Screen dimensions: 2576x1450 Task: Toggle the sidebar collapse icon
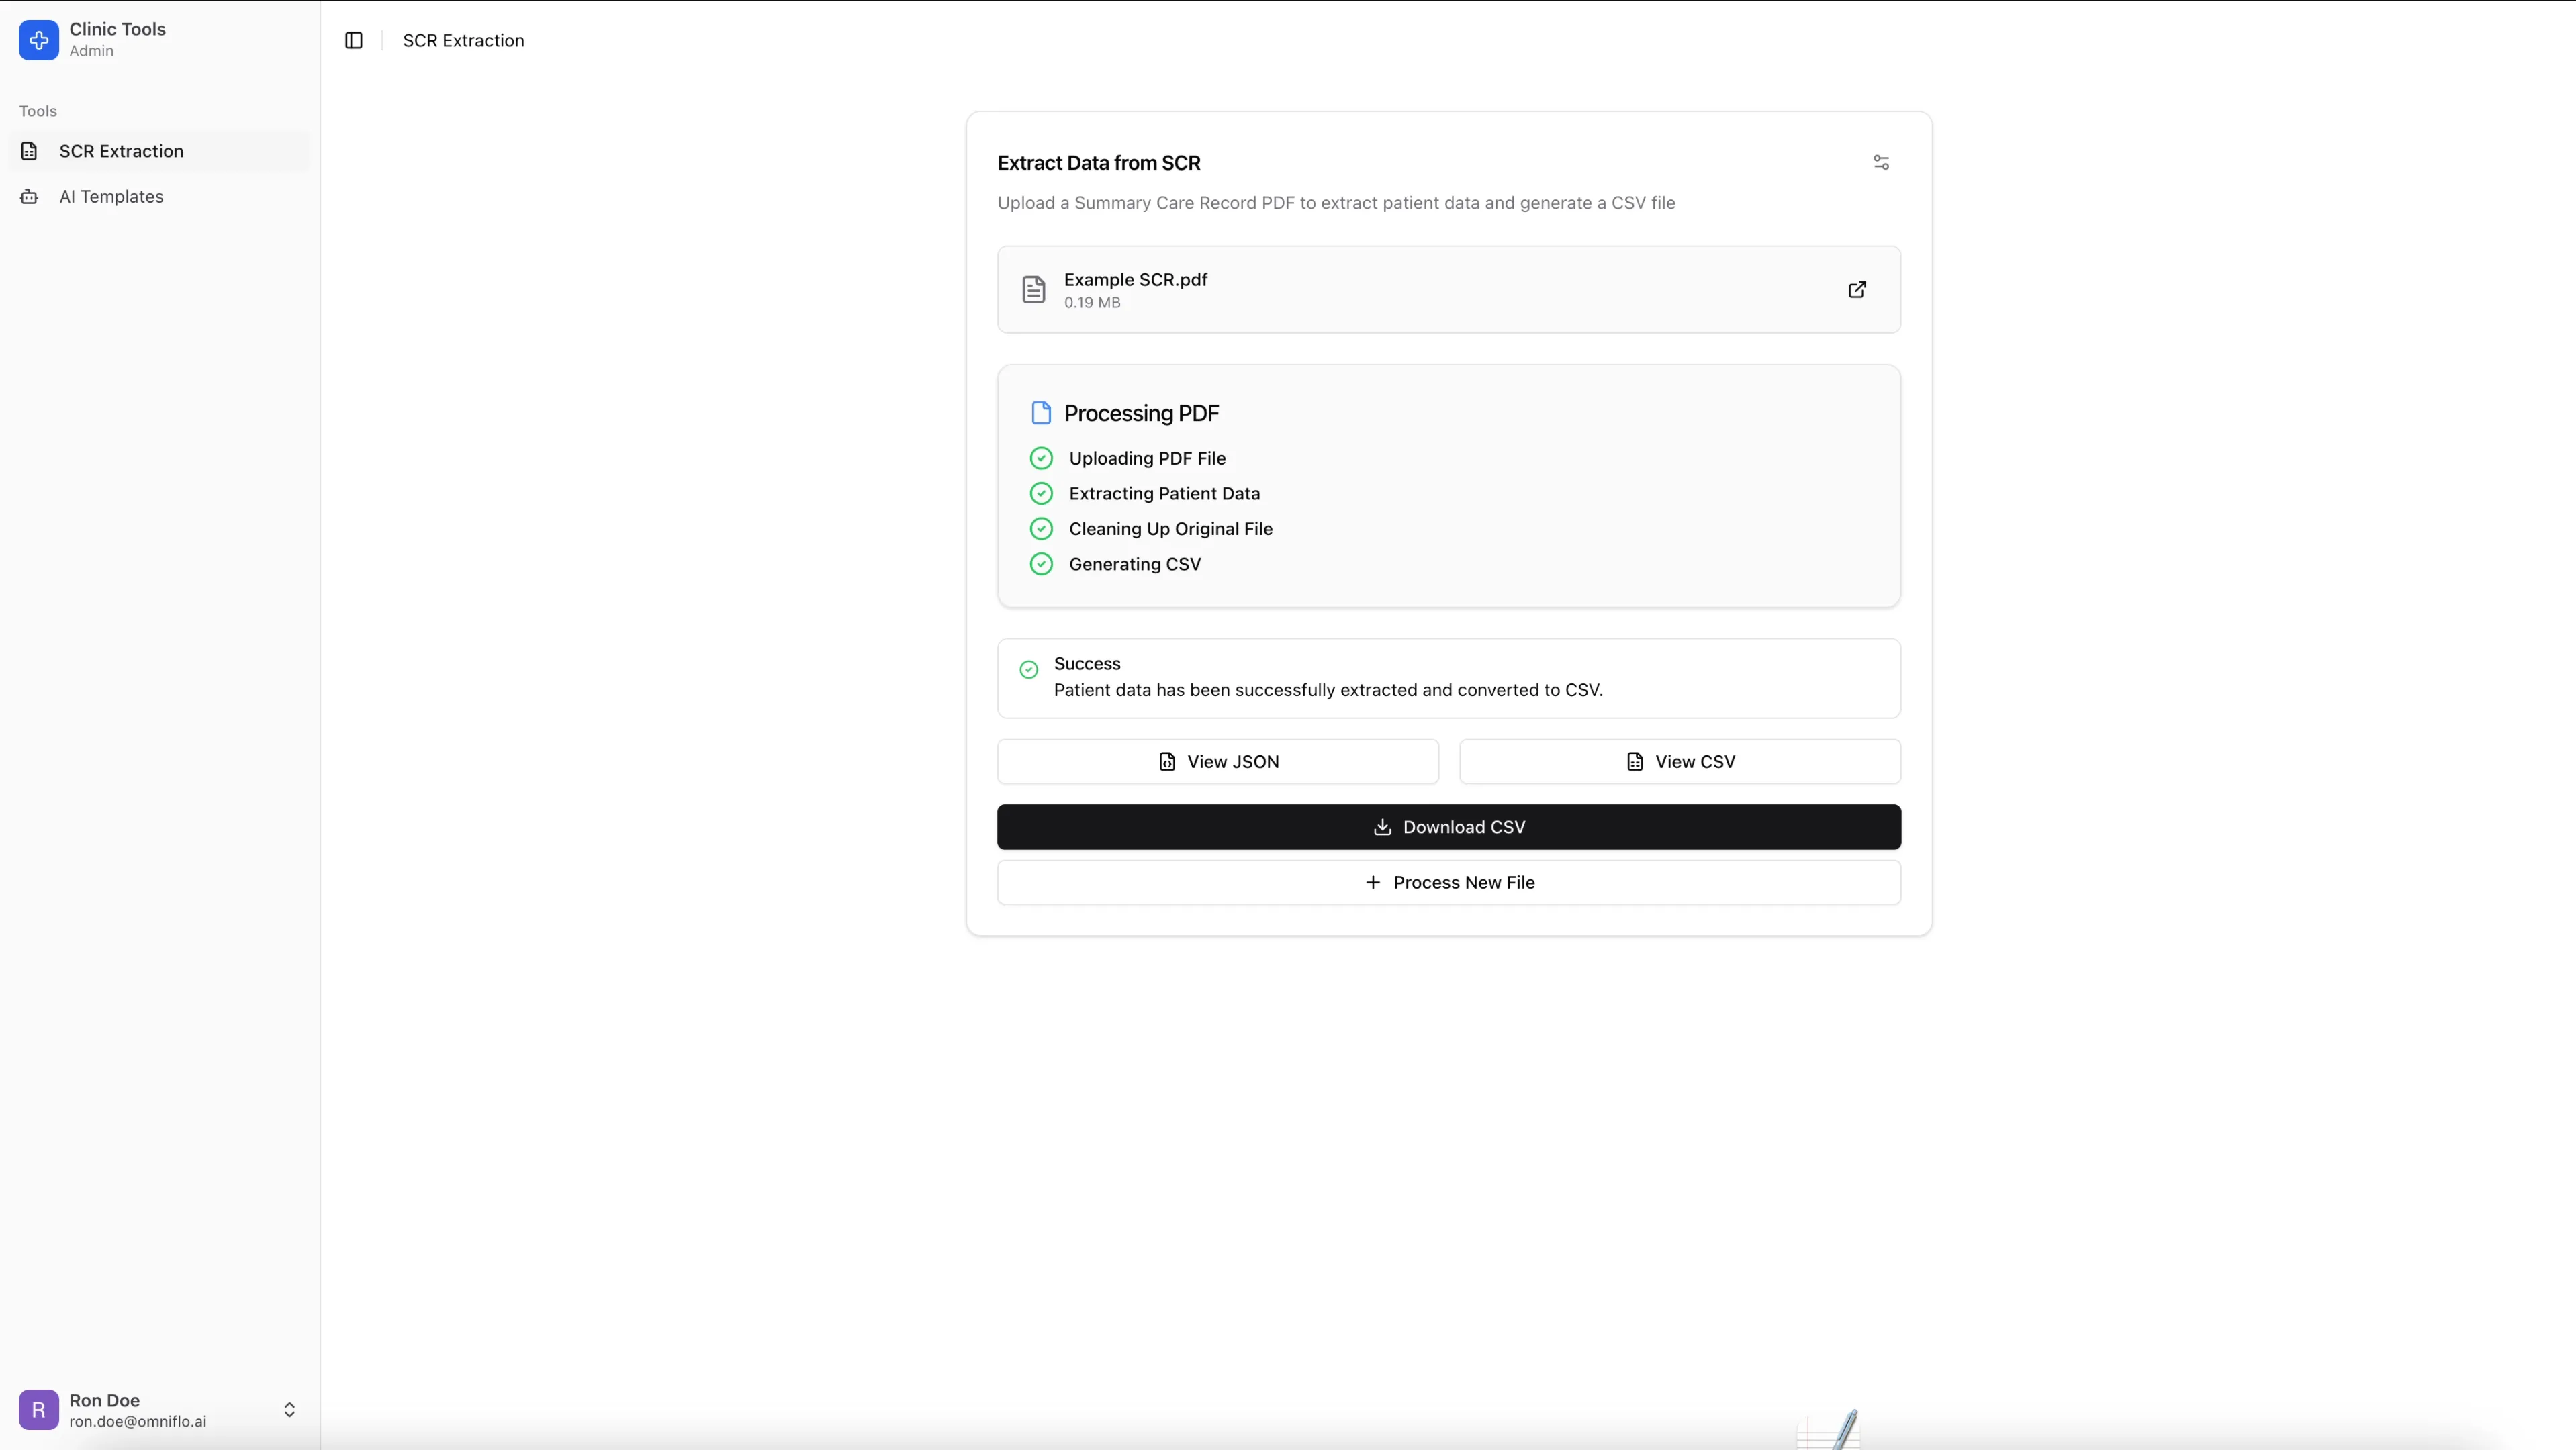click(352, 41)
